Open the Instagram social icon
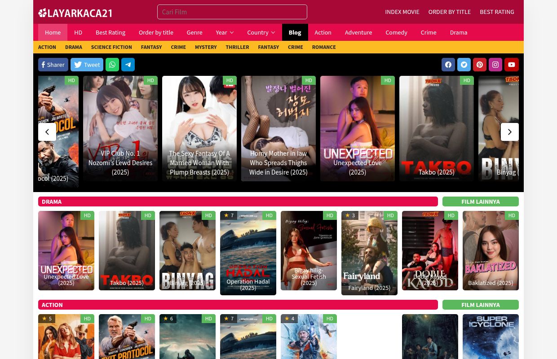557x359 pixels. (495, 65)
